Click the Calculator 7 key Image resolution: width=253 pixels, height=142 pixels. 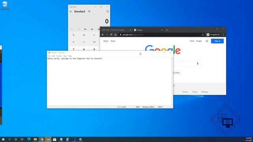(74, 49)
